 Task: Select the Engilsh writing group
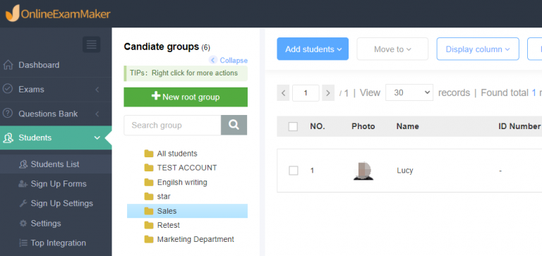coord(182,182)
